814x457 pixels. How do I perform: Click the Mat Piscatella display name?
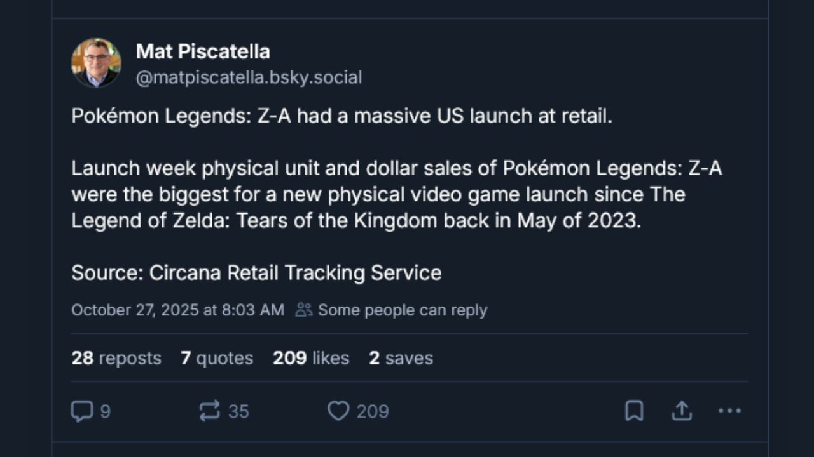tap(203, 51)
